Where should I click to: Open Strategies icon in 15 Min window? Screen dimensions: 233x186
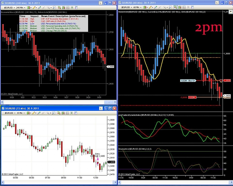coord(72,113)
